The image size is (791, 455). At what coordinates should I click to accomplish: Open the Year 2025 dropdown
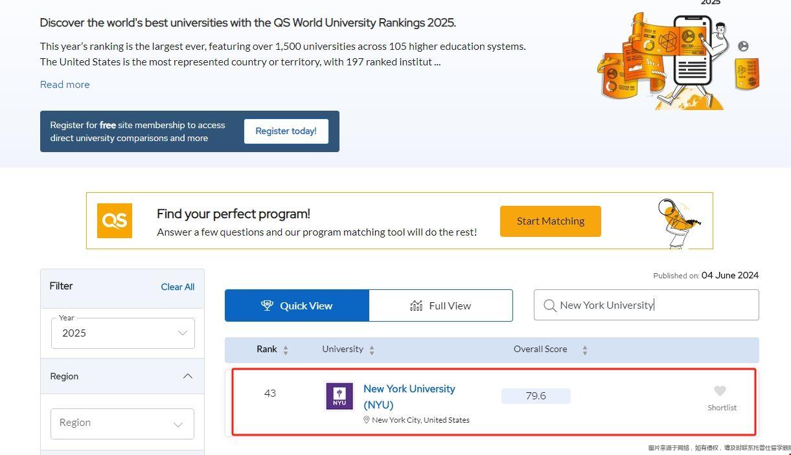[x=122, y=333]
